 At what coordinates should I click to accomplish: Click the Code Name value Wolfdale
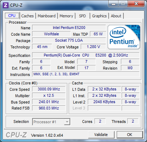tap(51, 34)
